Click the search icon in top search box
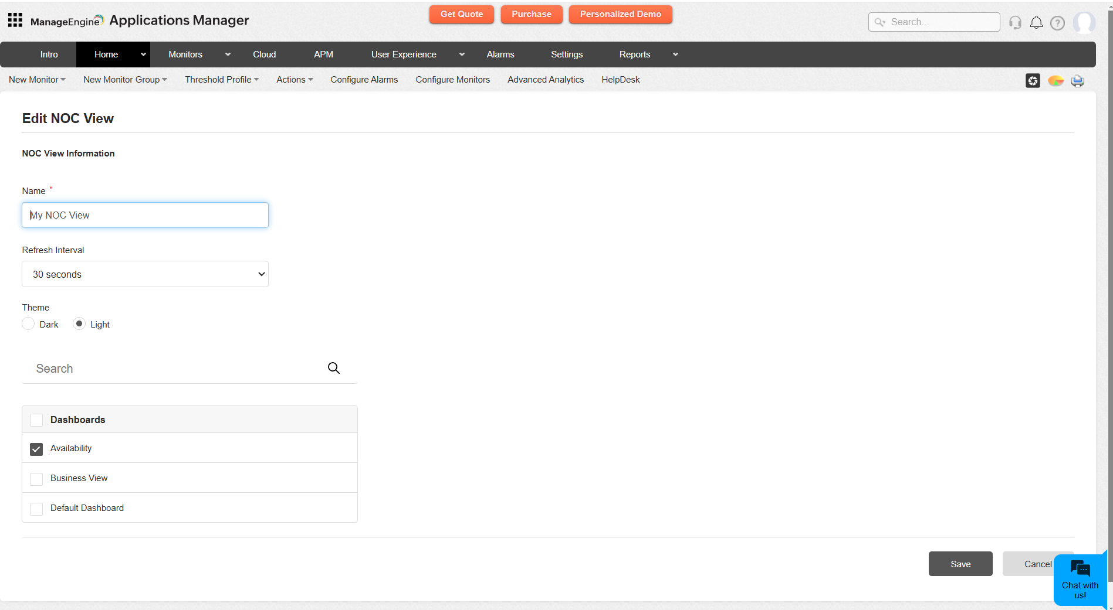The height and width of the screenshot is (610, 1113). tap(880, 22)
